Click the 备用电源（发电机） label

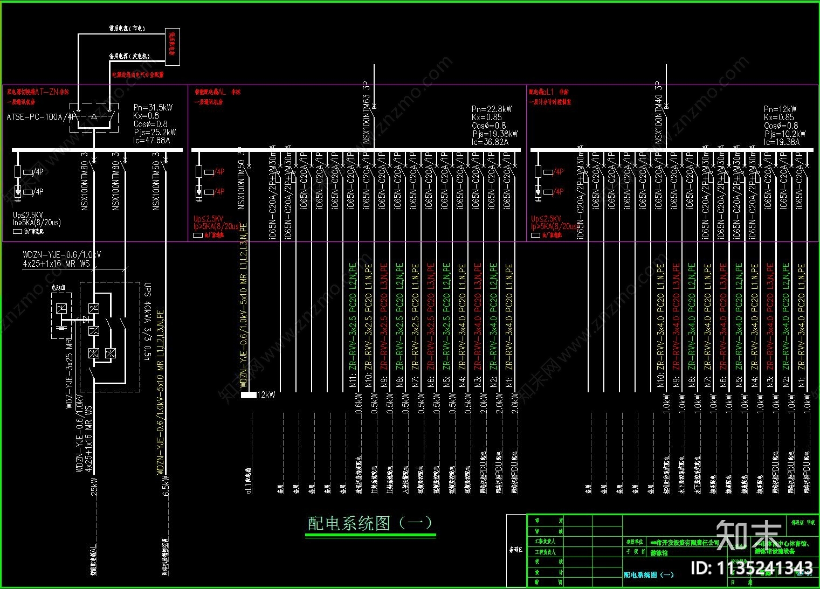click(x=129, y=56)
